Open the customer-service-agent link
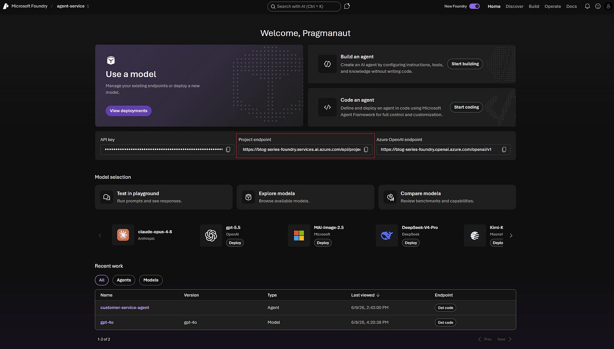The image size is (614, 349). click(125, 307)
